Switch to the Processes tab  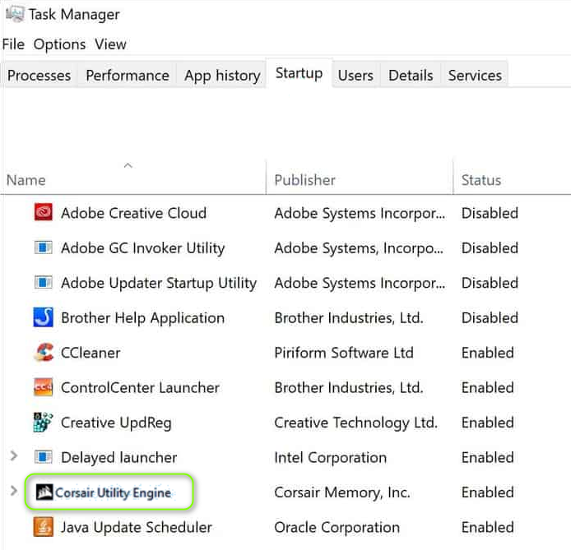pyautogui.click(x=39, y=76)
